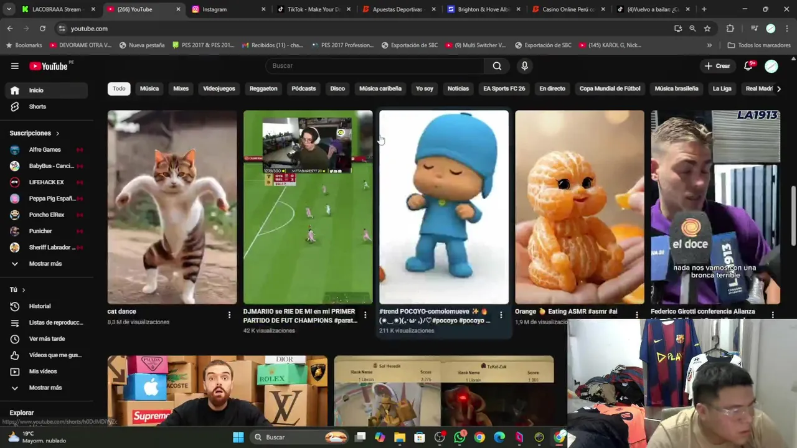The width and height of the screenshot is (797, 448).
Task: Open Microsoft Edge from the taskbar
Action: (x=499, y=437)
